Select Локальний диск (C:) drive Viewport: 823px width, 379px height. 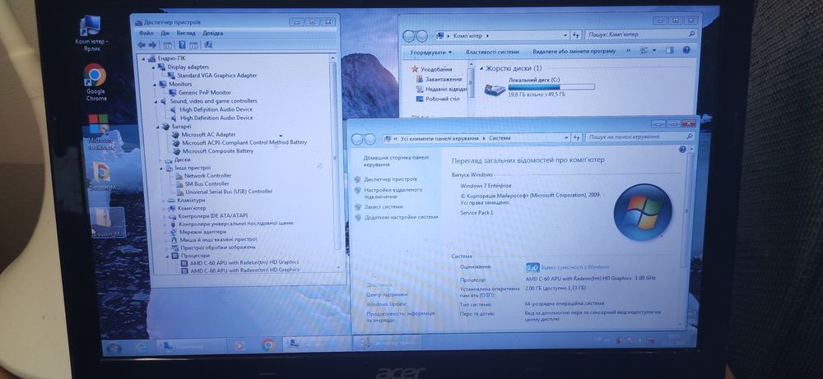[539, 87]
